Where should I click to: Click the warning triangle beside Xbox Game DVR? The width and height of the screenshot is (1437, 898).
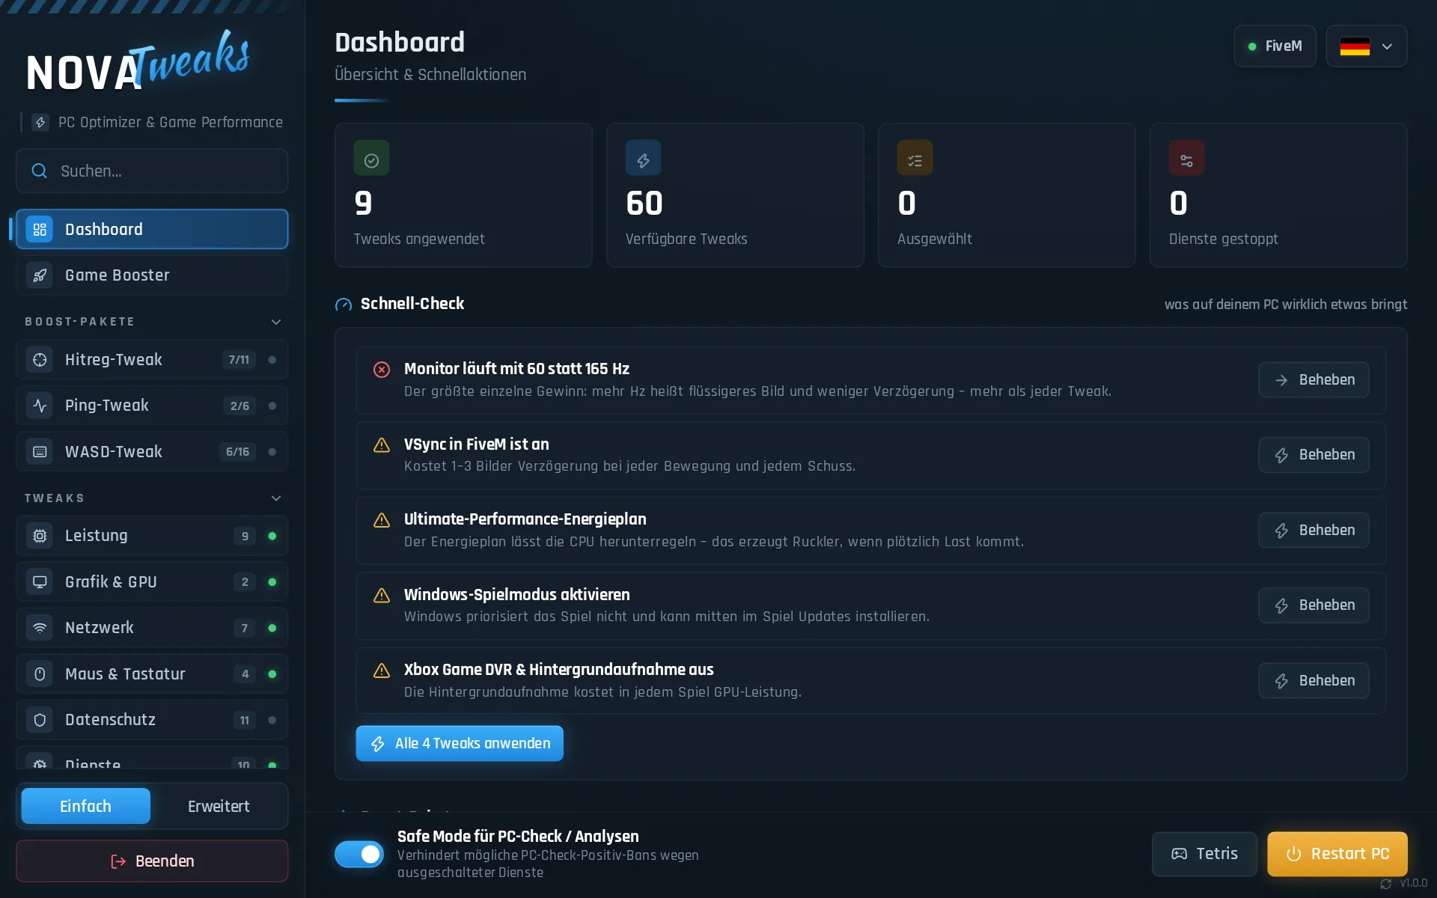pos(382,670)
